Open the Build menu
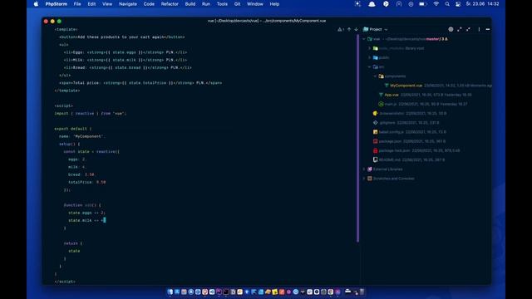Viewport: 532px width, 299px height. pos(190,4)
